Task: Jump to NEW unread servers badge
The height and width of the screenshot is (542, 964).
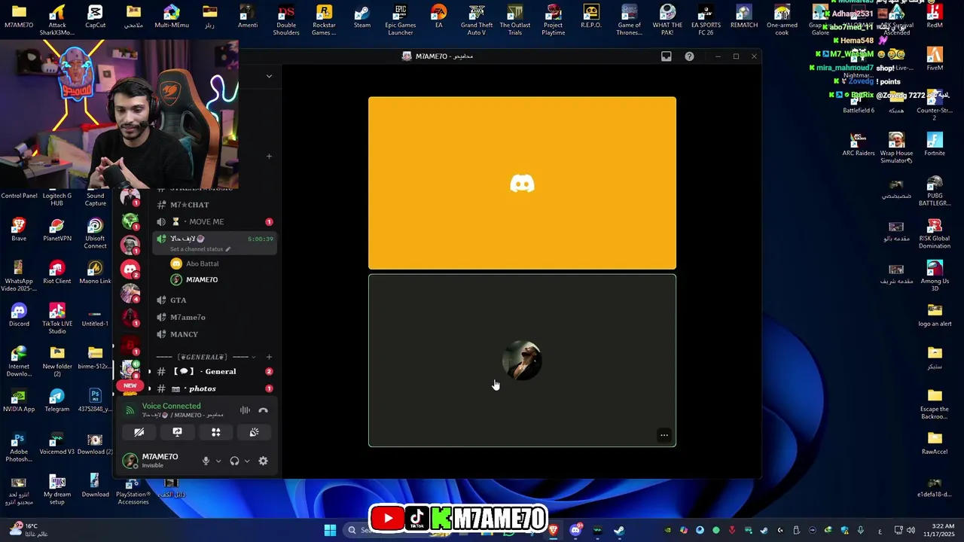Action: click(x=130, y=385)
